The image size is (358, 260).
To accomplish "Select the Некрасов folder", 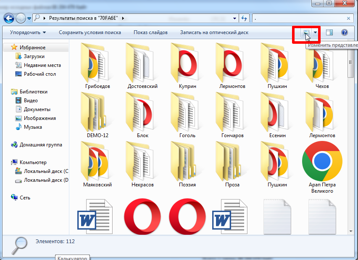I will tap(142, 164).
